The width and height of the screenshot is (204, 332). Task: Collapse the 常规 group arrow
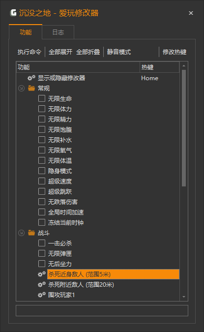pos(21,88)
